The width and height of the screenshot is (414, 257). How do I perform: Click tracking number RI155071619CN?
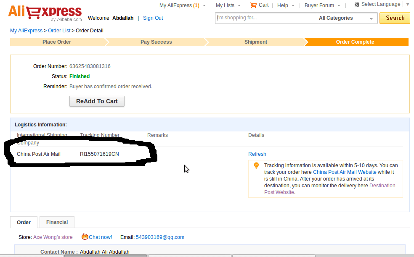(x=99, y=154)
